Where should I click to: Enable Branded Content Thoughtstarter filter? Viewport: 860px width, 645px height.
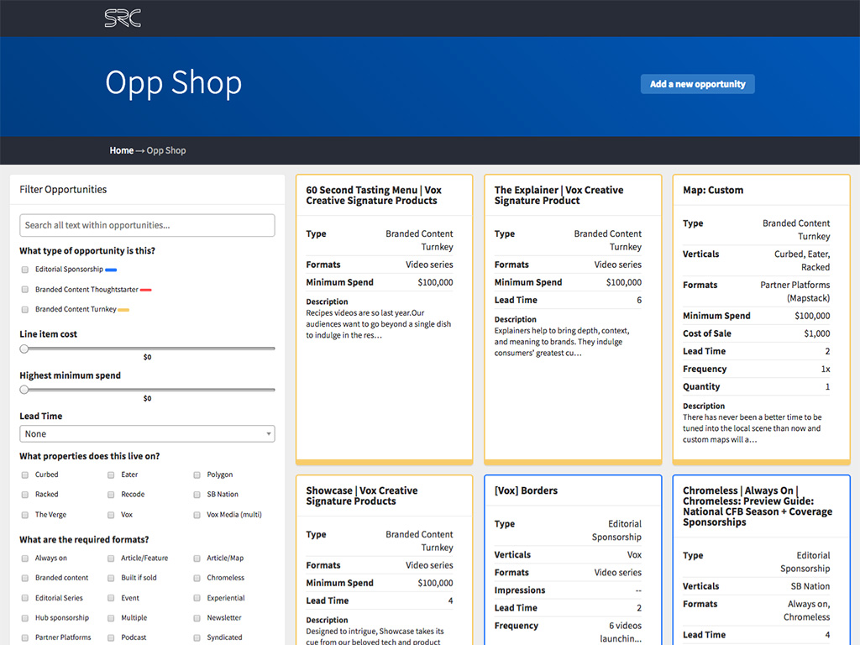point(24,290)
